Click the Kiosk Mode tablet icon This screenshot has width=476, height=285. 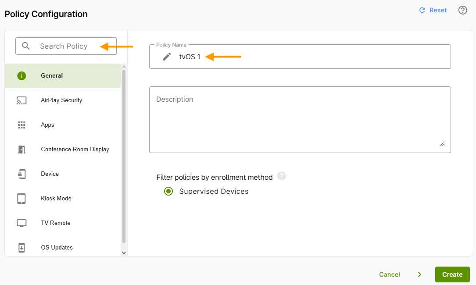point(21,199)
